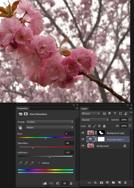Select the Properties tab

pos(23,108)
